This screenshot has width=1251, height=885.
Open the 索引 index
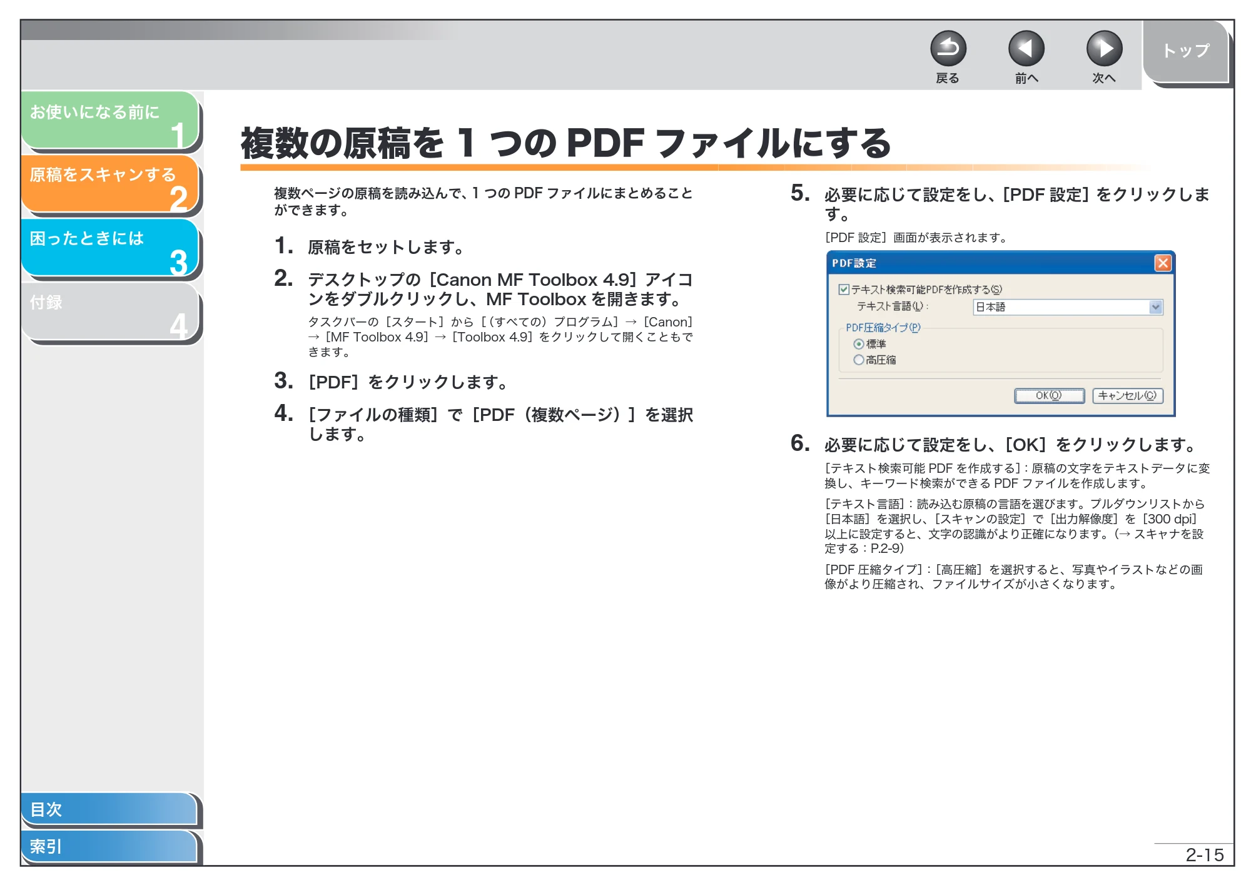point(109,846)
